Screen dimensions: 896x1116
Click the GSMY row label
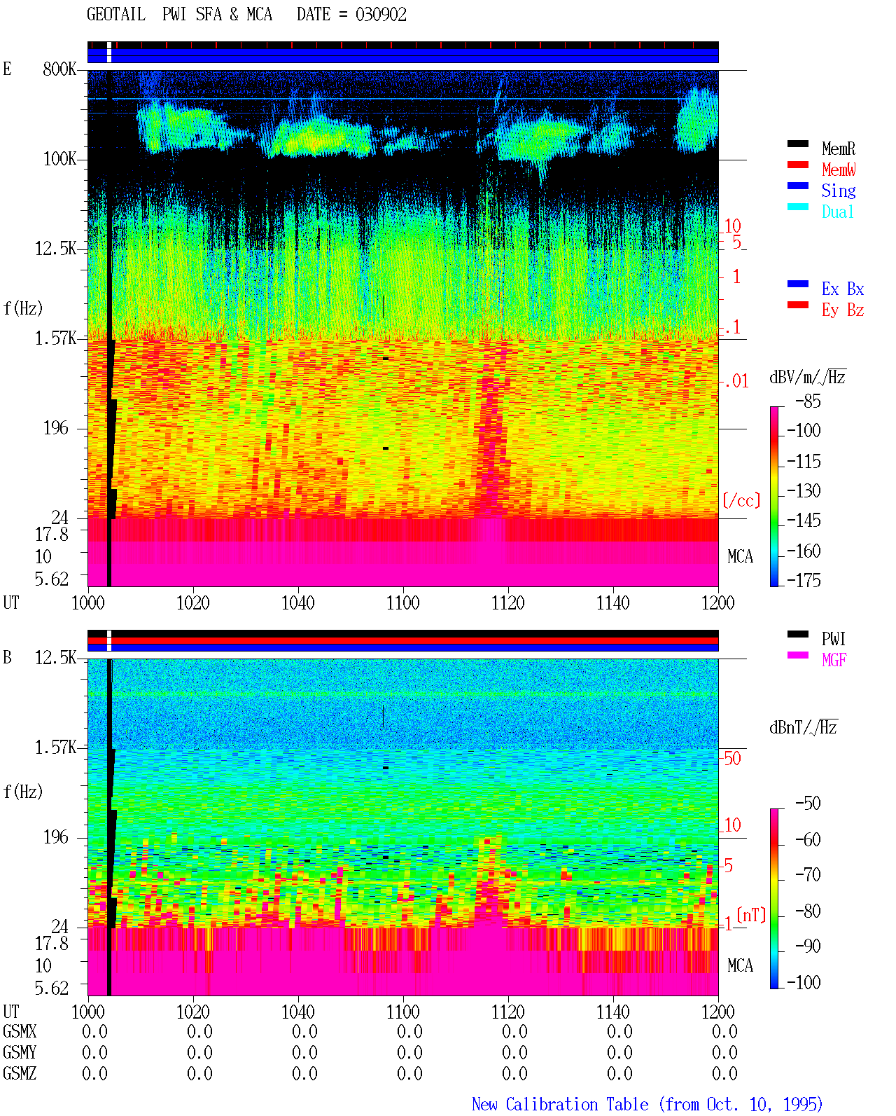pos(20,1052)
